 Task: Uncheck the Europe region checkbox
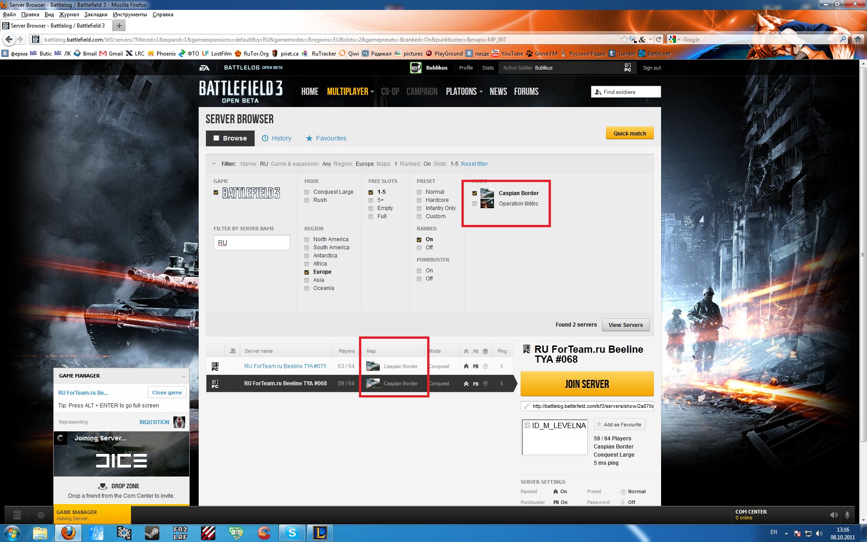(307, 272)
